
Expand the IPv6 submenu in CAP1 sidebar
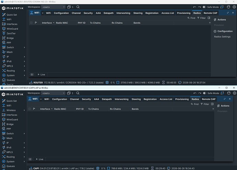pyautogui.click(x=24, y=147)
